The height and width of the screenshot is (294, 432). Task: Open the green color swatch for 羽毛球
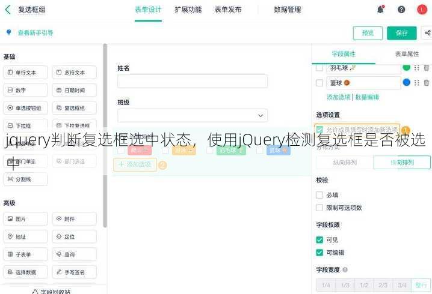tap(406, 67)
